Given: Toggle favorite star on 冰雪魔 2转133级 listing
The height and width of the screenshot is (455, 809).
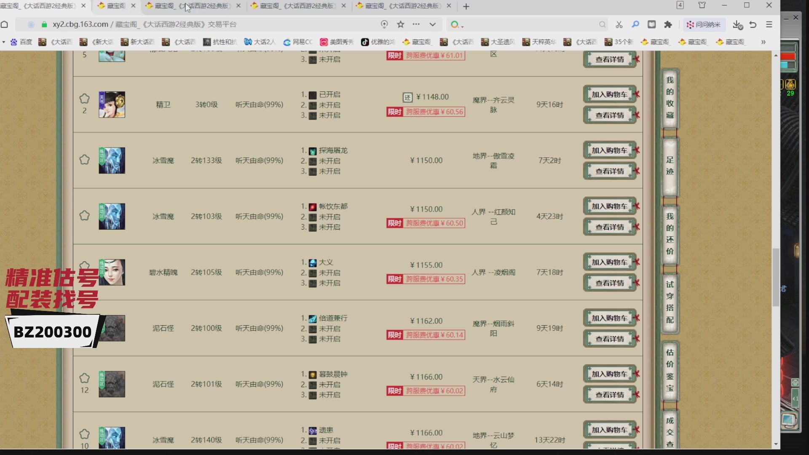Looking at the screenshot, I should (84, 160).
